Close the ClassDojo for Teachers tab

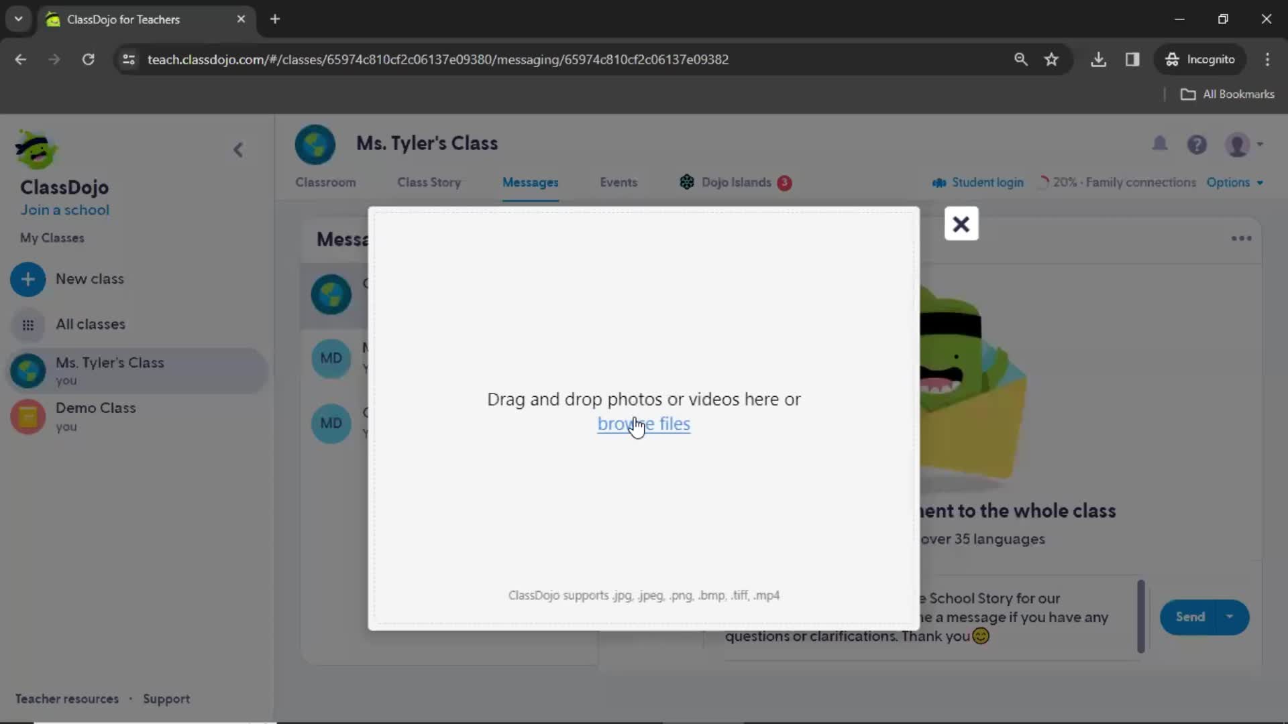(x=241, y=19)
